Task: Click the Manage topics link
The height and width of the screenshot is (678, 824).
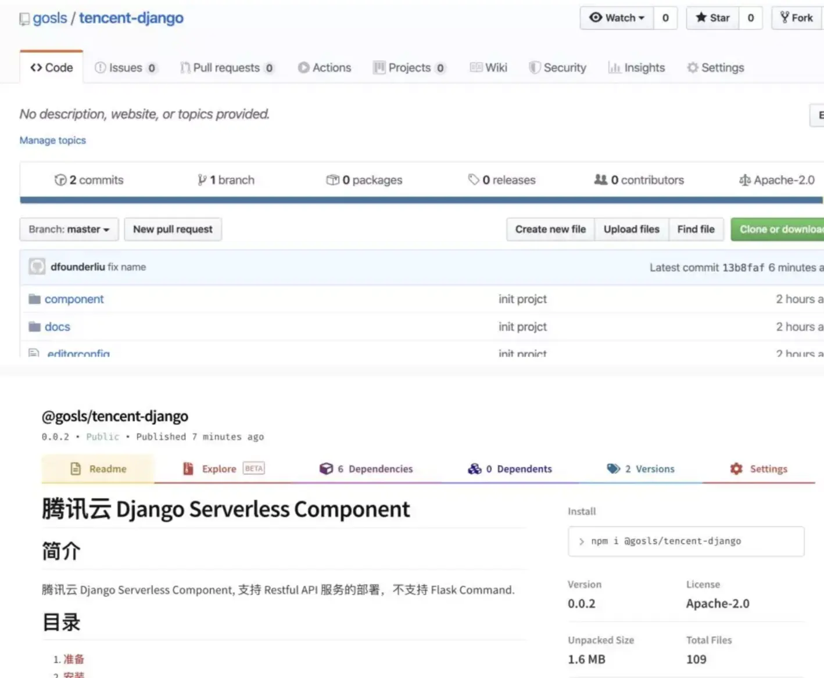Action: (x=53, y=140)
